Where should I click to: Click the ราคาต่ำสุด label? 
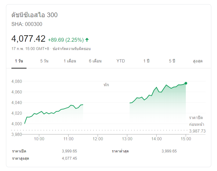coord(121,151)
